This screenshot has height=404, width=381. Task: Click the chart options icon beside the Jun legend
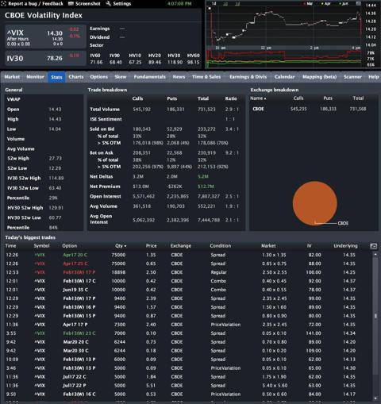(x=358, y=3)
